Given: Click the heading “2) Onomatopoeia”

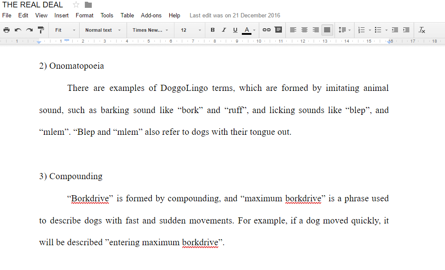Looking at the screenshot, I should [71, 66].
